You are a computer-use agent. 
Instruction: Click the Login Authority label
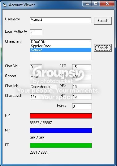point(16,31)
